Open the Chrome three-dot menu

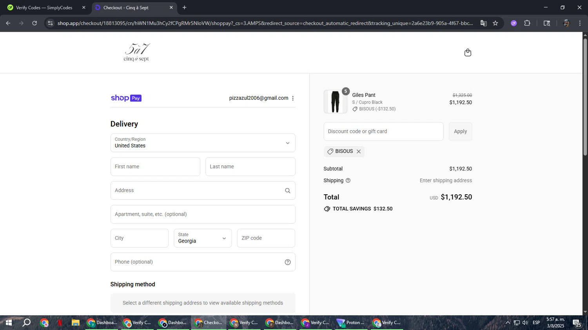[x=580, y=23]
